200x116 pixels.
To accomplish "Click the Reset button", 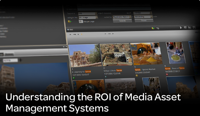I will pyautogui.click(x=144, y=21).
